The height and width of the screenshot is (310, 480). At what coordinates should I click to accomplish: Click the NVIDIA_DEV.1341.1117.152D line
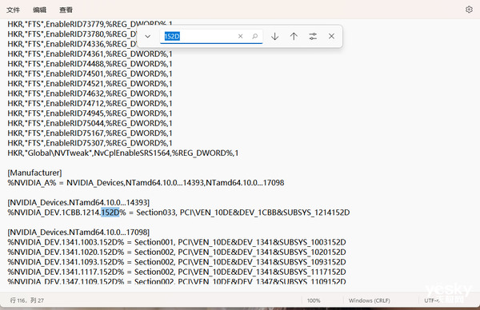(177, 272)
